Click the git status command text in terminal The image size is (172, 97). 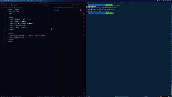[x=116, y=5]
